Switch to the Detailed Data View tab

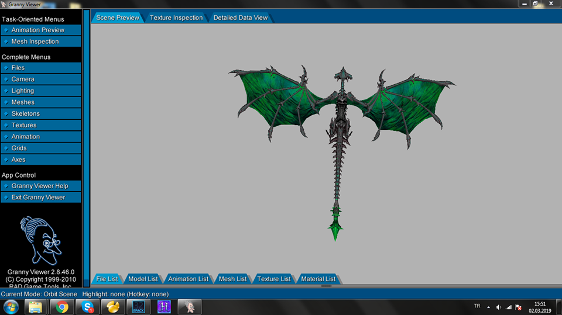click(x=241, y=18)
